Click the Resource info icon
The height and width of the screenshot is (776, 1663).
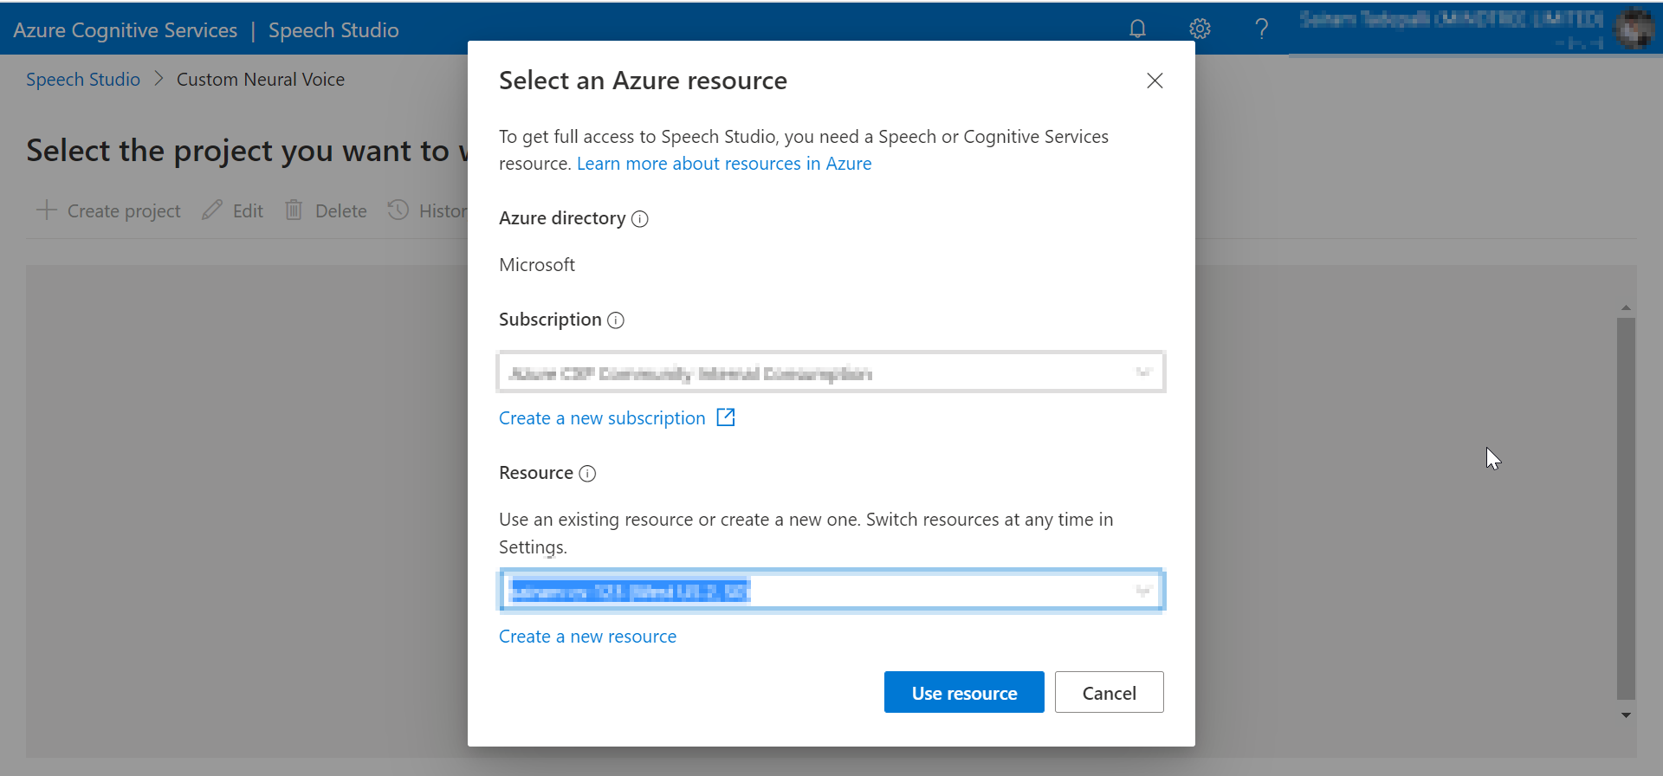(x=587, y=474)
